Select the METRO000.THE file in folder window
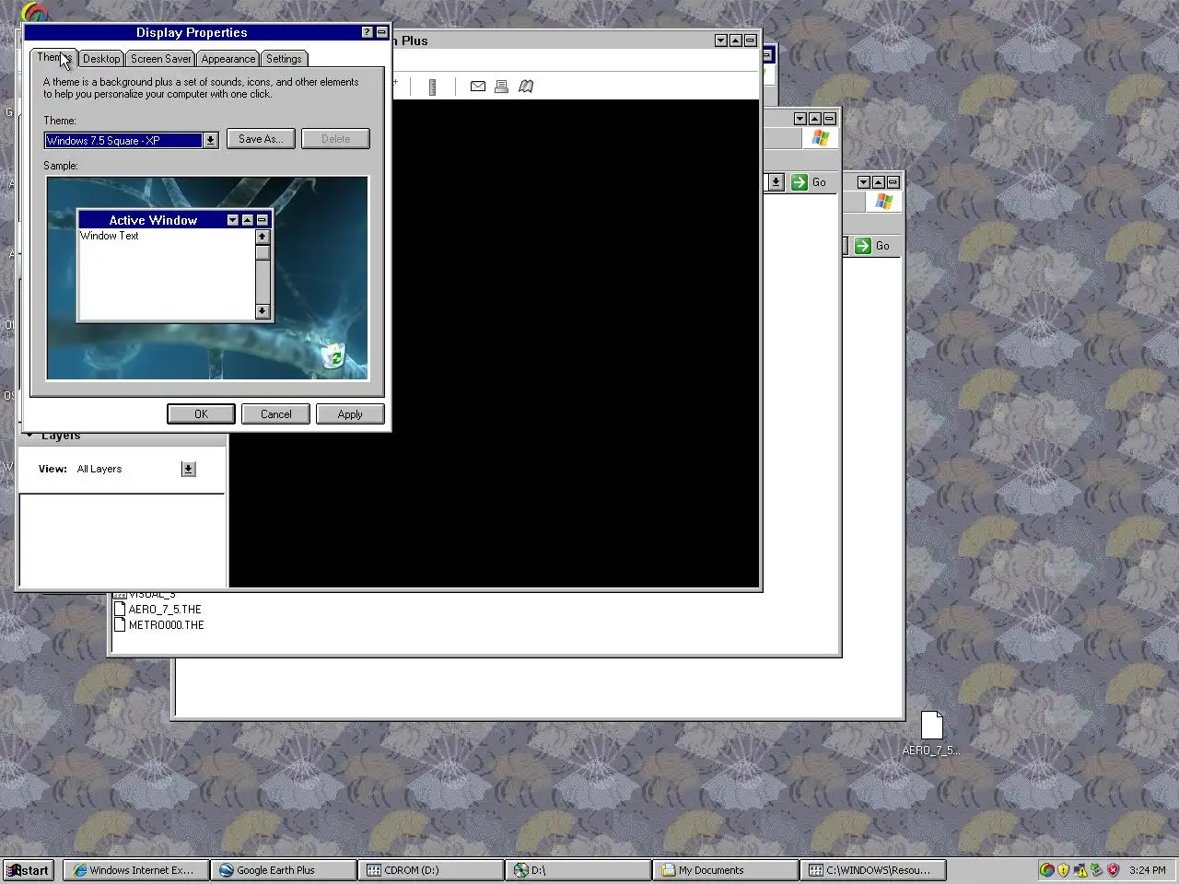Viewport: 1179px width, 884px height. [158, 625]
